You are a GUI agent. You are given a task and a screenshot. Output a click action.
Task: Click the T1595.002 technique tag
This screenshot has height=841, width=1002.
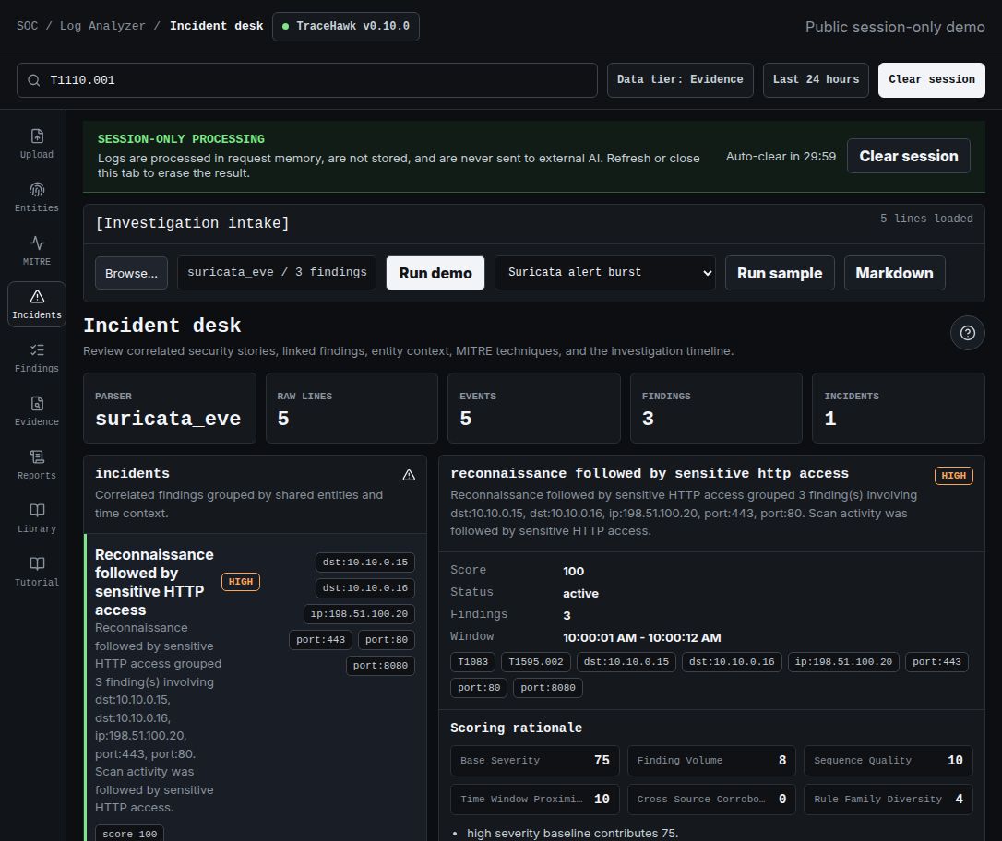[535, 661]
